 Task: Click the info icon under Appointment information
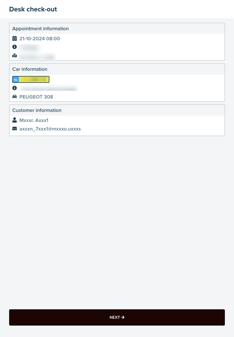point(15,47)
